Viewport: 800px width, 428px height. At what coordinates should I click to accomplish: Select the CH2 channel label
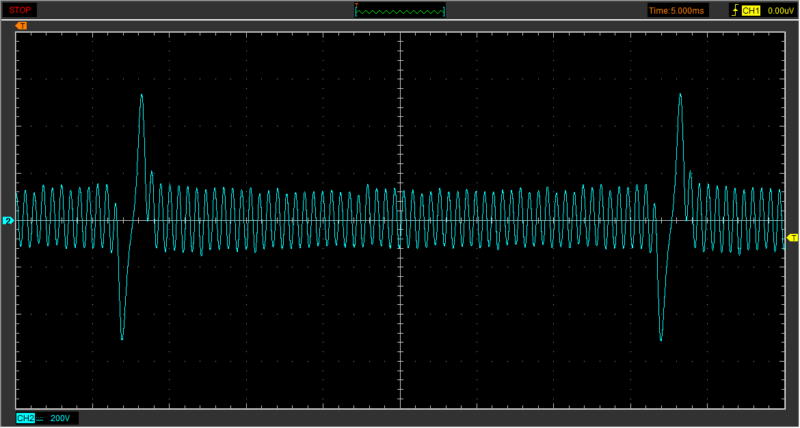[25, 418]
